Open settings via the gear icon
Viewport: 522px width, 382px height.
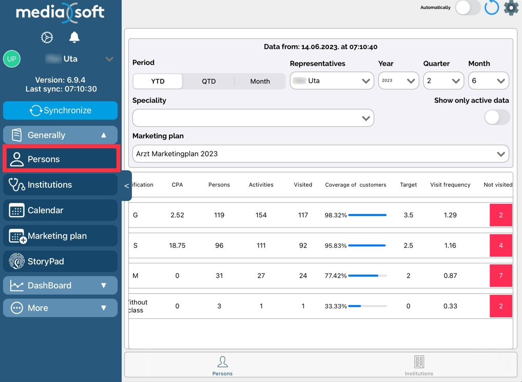(511, 8)
